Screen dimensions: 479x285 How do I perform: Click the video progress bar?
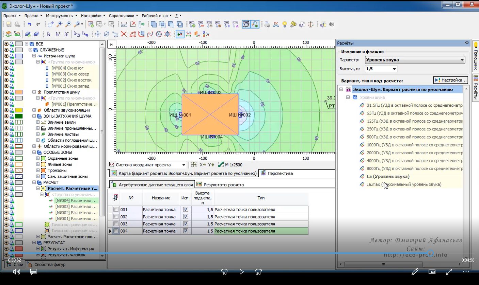(x=239, y=253)
